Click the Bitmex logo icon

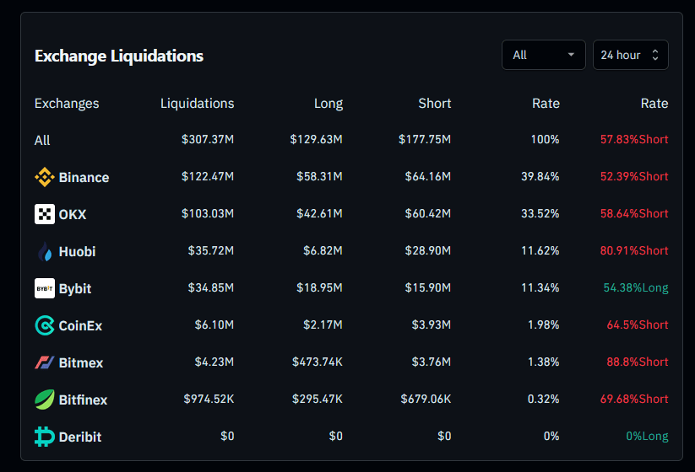coord(44,362)
